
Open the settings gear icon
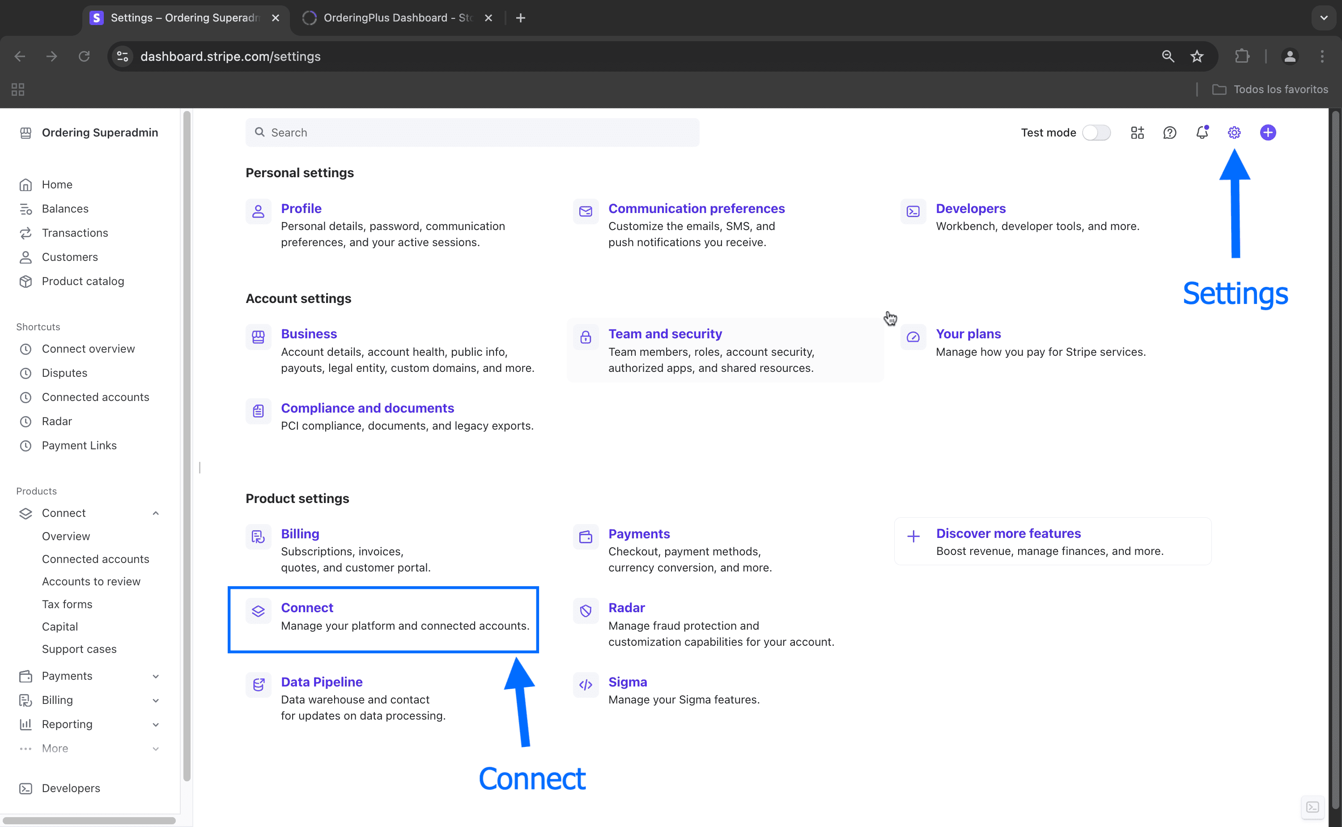[x=1234, y=132]
